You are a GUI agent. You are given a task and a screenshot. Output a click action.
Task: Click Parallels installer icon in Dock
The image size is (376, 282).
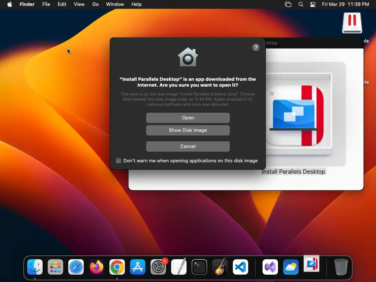coord(311,264)
